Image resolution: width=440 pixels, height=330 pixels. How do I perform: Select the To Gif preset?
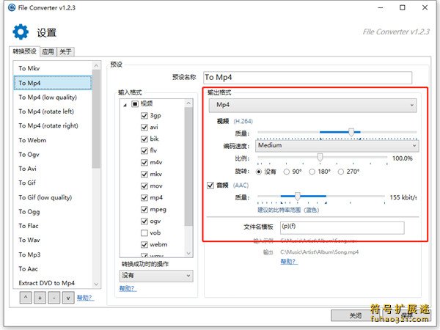pyautogui.click(x=53, y=183)
